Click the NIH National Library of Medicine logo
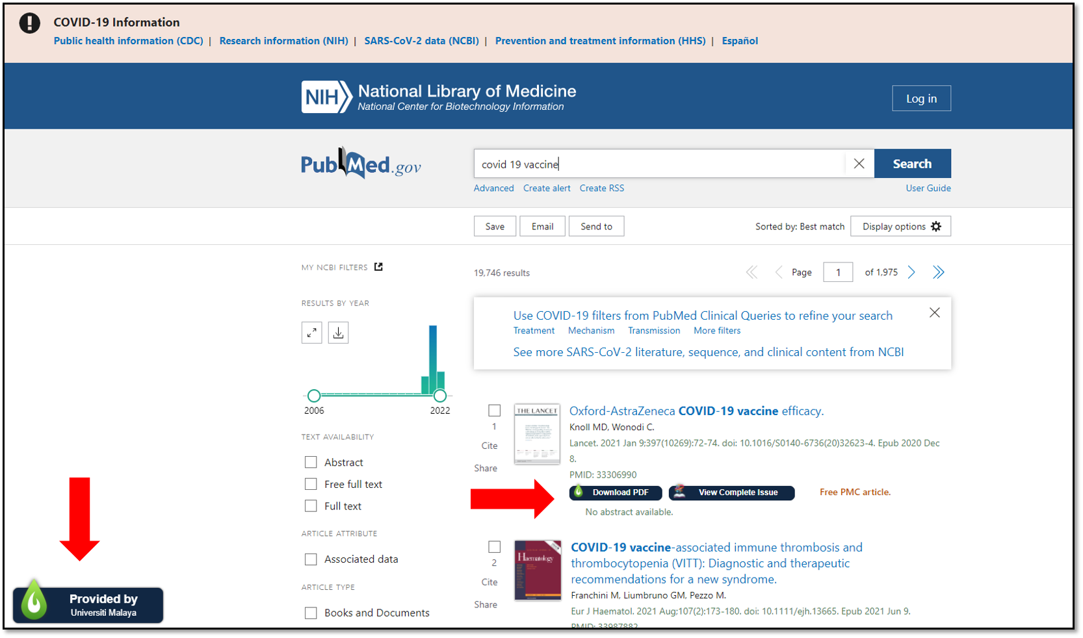The width and height of the screenshot is (1083, 638). 439,97
